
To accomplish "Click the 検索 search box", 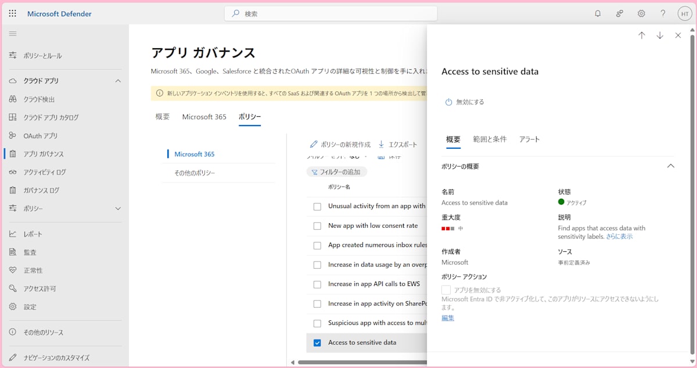I will pyautogui.click(x=330, y=13).
